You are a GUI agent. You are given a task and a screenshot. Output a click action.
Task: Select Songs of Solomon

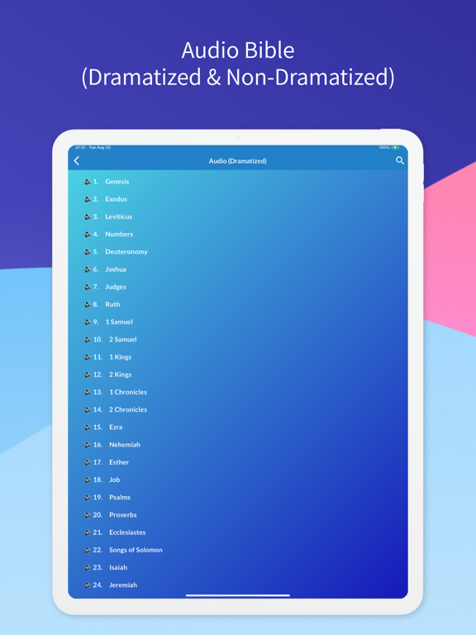pos(136,550)
